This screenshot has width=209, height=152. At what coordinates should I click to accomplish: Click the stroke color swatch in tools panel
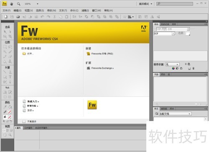pyautogui.click(x=10, y=112)
